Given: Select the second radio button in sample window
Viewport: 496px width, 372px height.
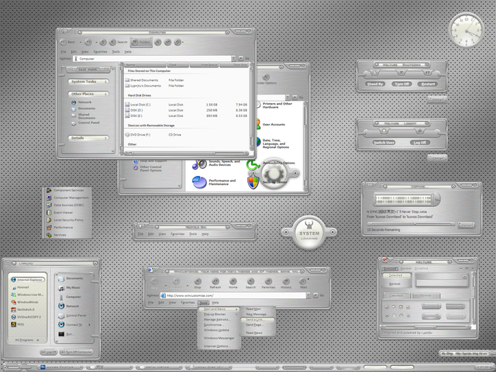Looking at the screenshot, I should 394,315.
